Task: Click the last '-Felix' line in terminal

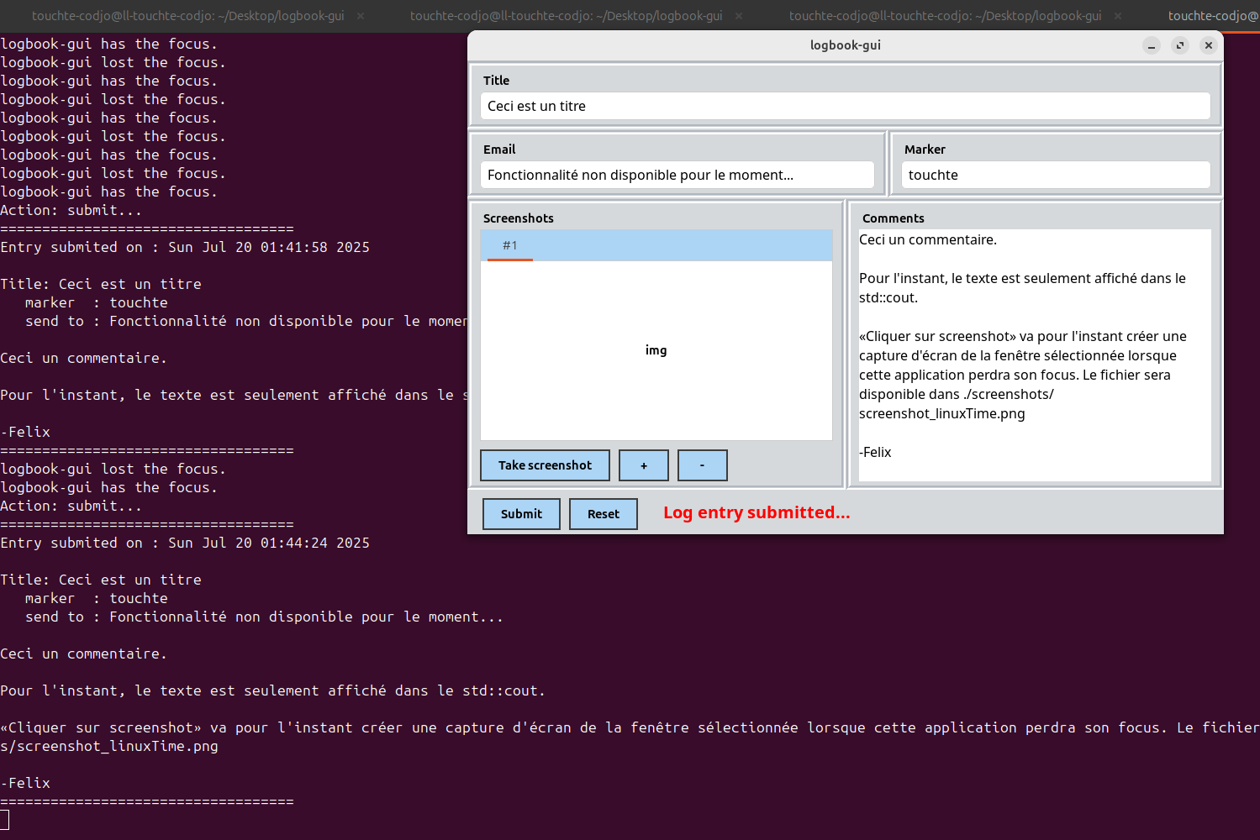Action: pyautogui.click(x=25, y=783)
